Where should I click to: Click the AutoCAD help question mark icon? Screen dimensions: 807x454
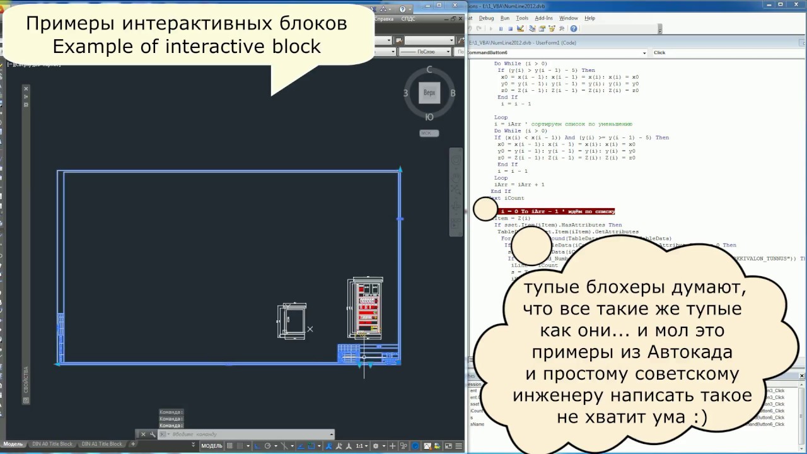tap(403, 9)
